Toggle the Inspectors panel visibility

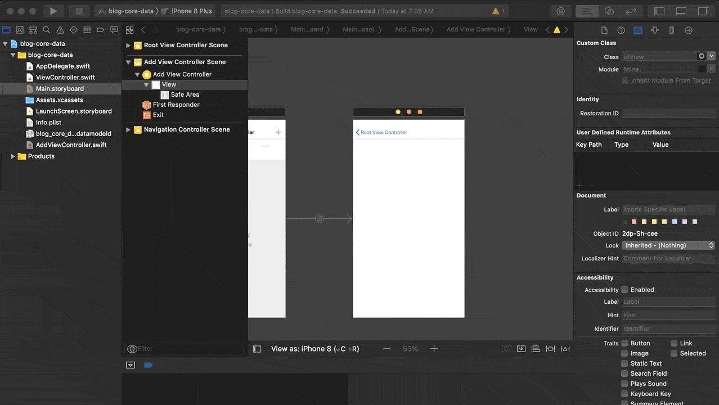coord(703,11)
